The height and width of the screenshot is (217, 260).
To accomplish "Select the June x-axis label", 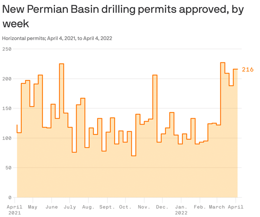I will click(x=51, y=207).
